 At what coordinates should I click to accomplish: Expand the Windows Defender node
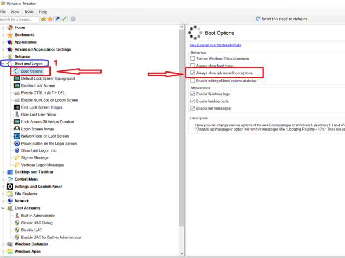pyautogui.click(x=3, y=245)
